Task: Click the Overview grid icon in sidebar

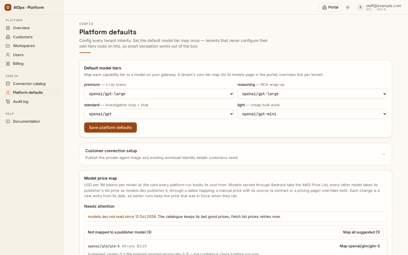Action: pyautogui.click(x=8, y=28)
